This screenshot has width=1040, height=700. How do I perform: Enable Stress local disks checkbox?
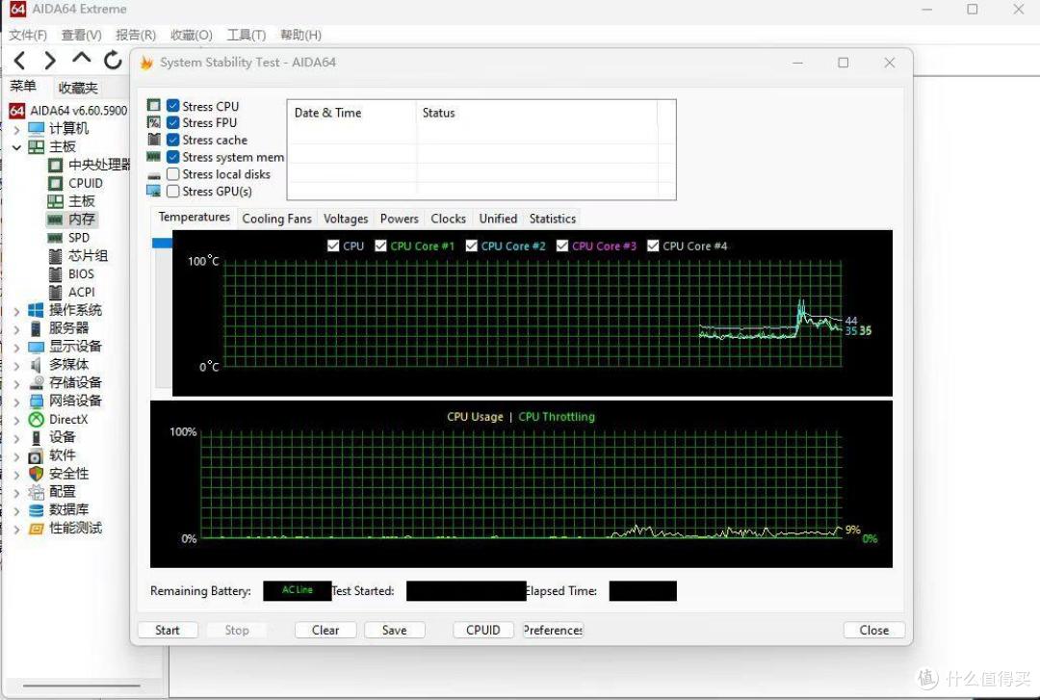(173, 174)
